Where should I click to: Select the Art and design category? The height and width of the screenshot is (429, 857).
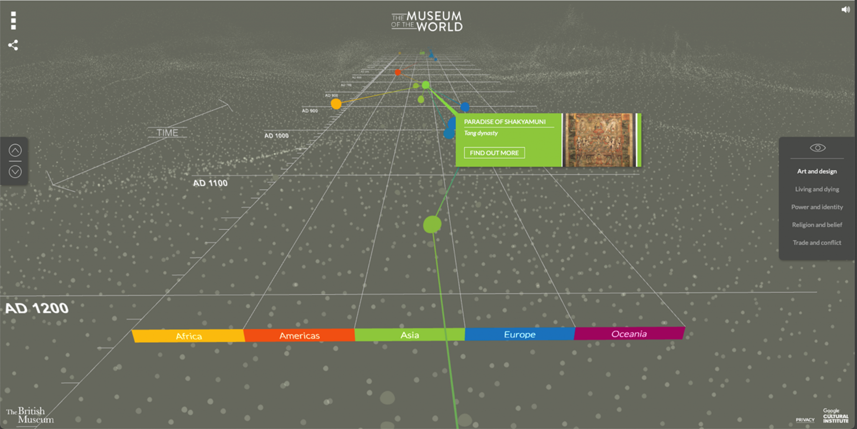click(x=816, y=171)
